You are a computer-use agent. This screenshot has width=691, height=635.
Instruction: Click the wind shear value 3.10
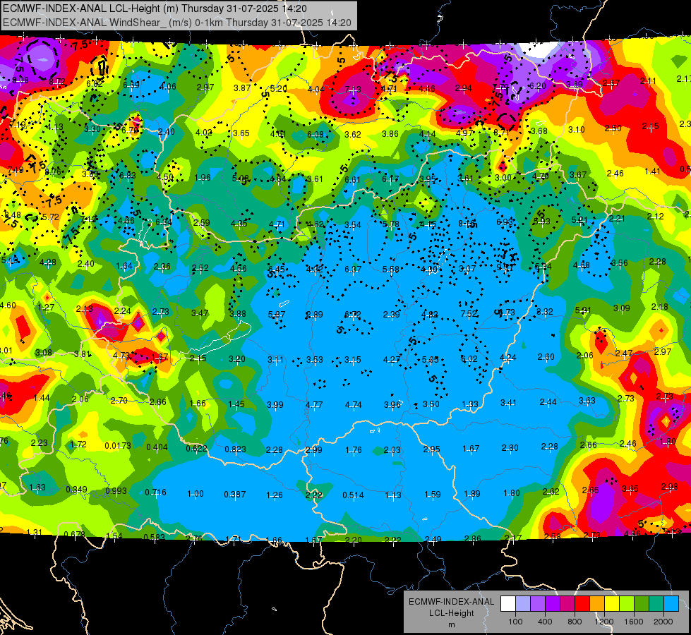tap(577, 130)
